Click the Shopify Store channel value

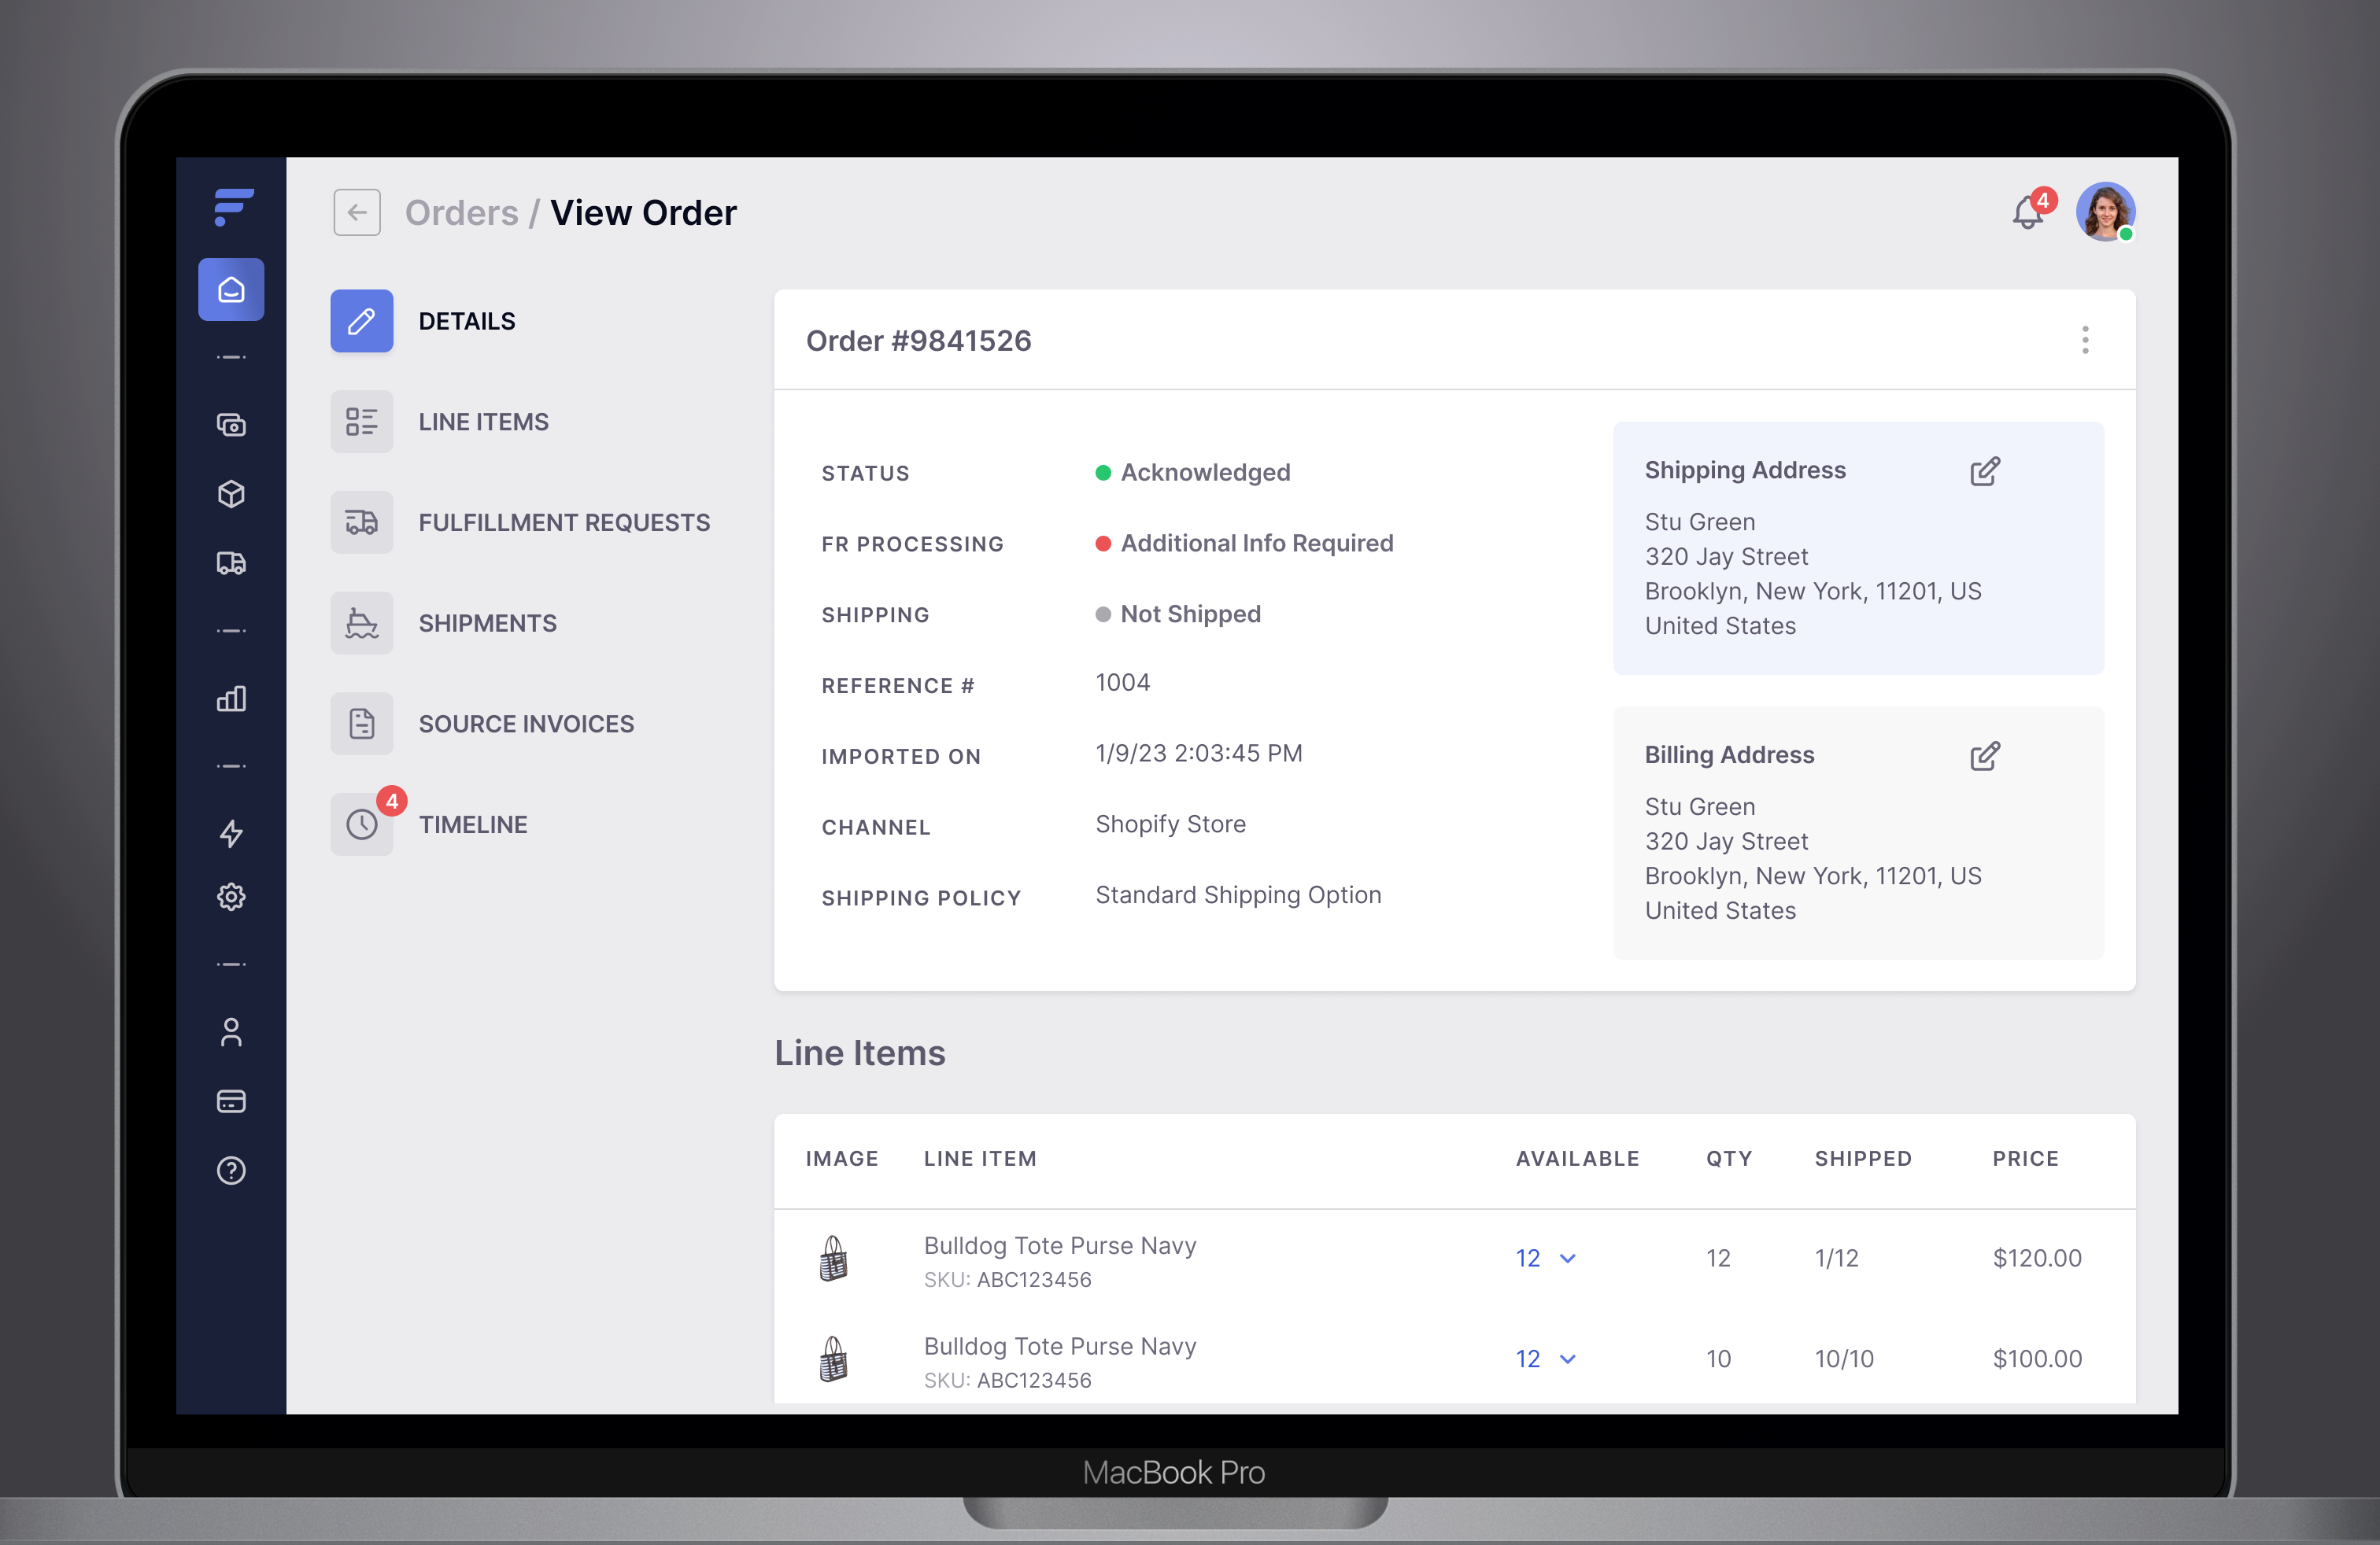[1171, 824]
